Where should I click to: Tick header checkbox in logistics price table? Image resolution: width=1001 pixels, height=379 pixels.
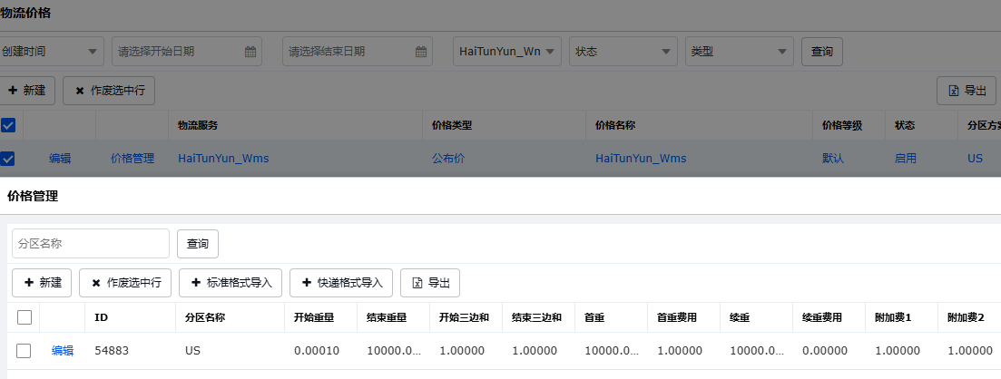coord(8,125)
